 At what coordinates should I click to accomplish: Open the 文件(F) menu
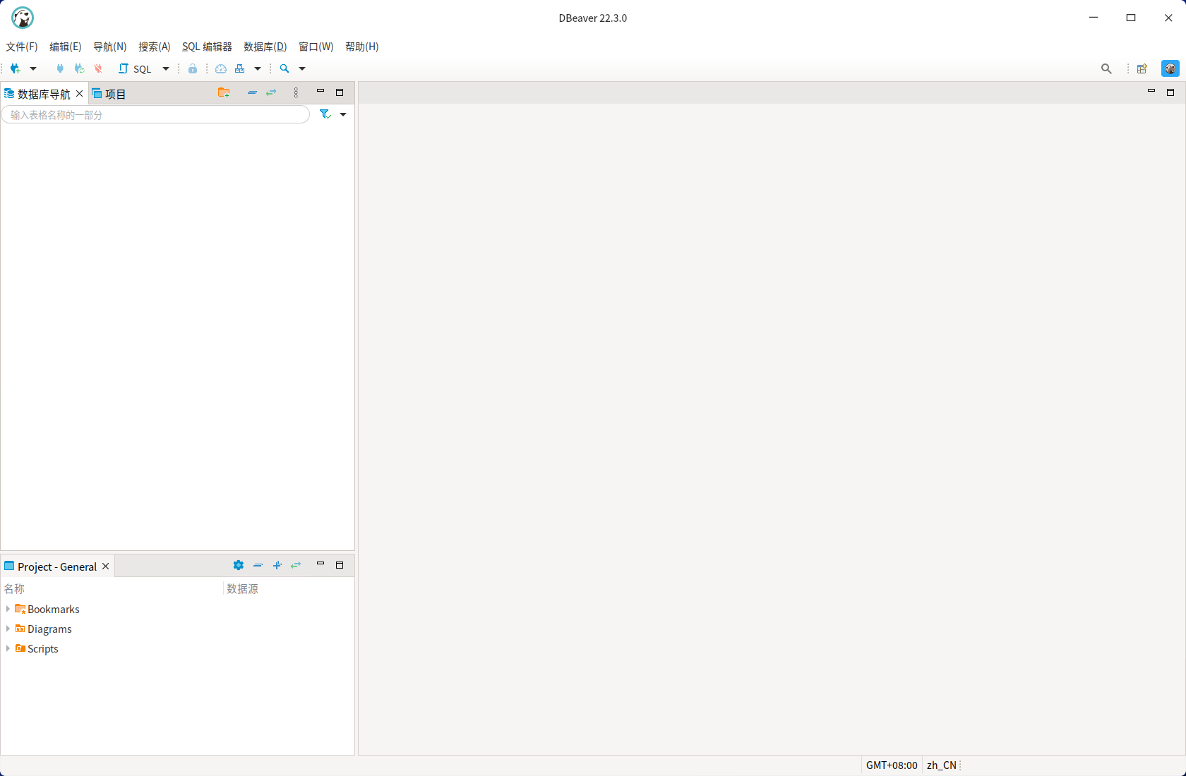click(22, 47)
